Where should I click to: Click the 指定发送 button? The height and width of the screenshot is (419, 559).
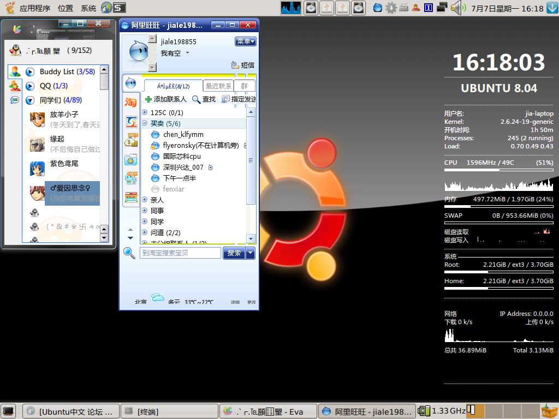tap(239, 99)
